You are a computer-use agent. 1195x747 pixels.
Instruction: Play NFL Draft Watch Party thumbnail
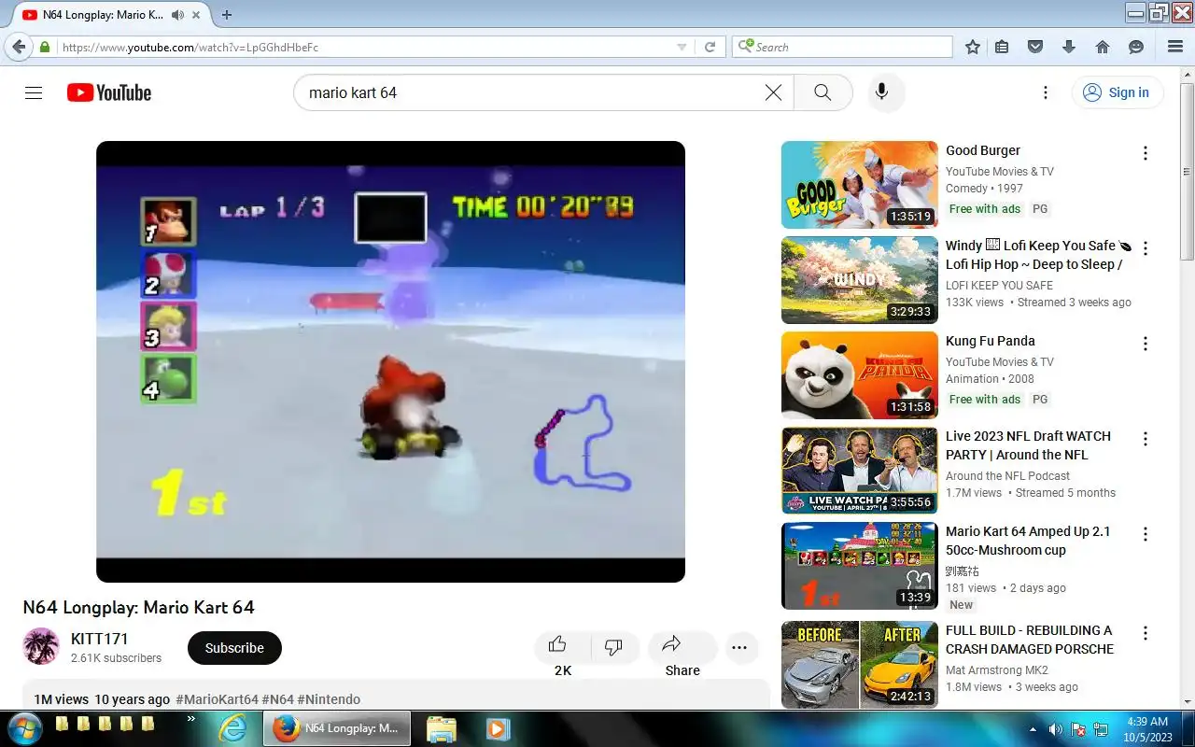[860, 471]
